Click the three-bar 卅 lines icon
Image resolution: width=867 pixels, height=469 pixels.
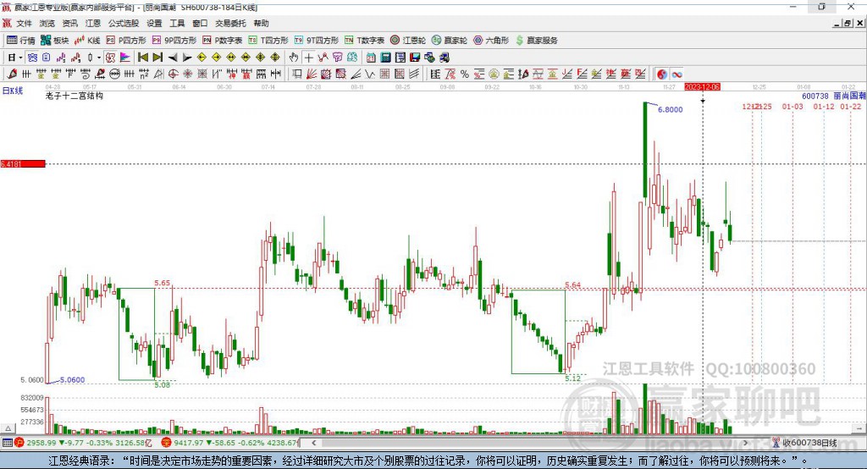pyautogui.click(x=26, y=74)
